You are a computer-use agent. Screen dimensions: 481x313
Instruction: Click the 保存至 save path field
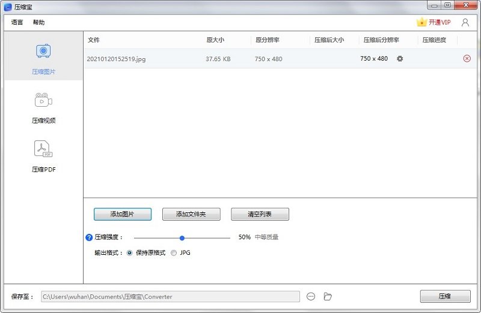coord(170,296)
